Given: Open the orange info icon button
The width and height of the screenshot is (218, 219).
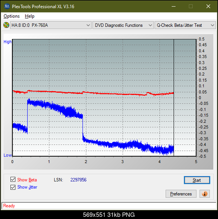Looking at the screenshot, I should point(204,194).
